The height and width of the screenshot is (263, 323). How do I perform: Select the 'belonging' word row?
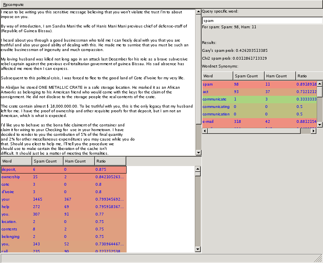64,237
